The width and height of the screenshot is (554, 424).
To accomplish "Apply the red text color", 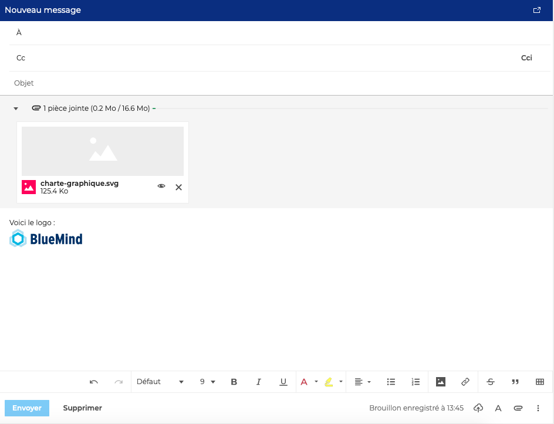I will point(304,382).
